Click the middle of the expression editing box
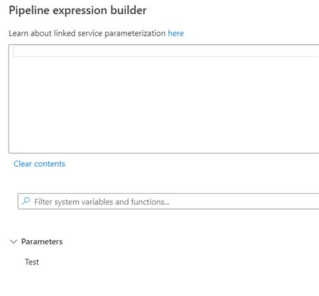The height and width of the screenshot is (296, 319). click(164, 99)
